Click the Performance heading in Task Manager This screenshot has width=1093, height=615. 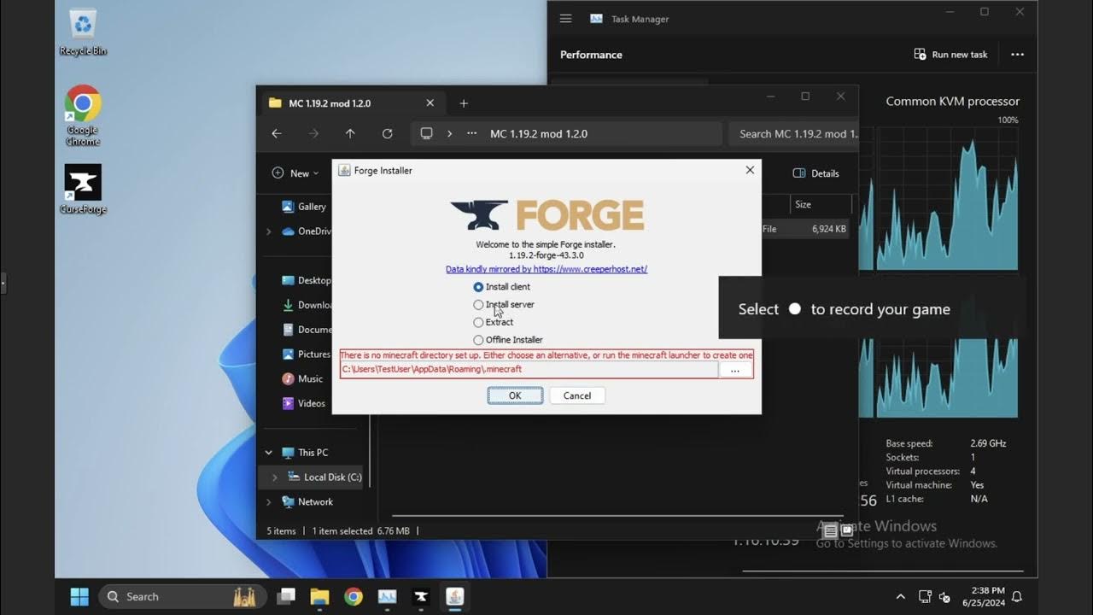pos(591,55)
